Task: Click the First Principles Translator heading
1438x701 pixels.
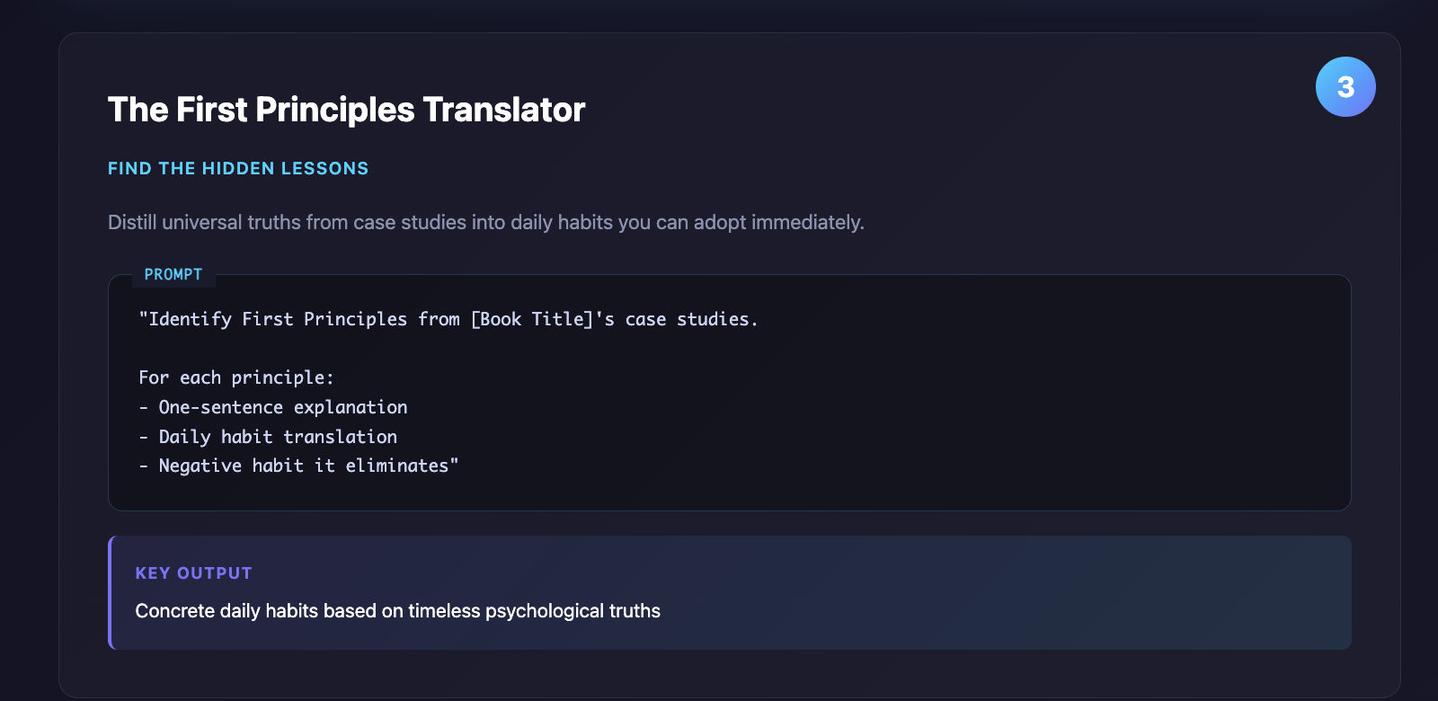Action: click(x=346, y=110)
